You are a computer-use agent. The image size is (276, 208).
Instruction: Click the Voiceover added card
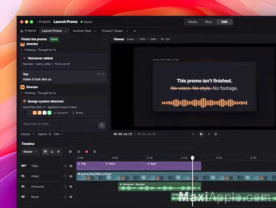[x=64, y=61]
